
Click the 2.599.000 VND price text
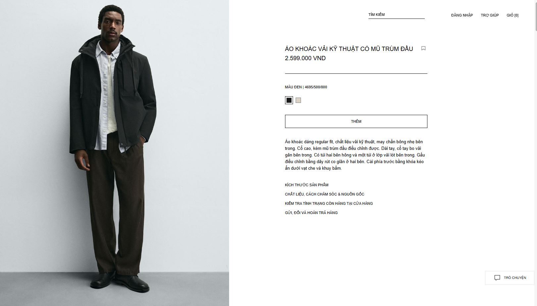pyautogui.click(x=305, y=58)
